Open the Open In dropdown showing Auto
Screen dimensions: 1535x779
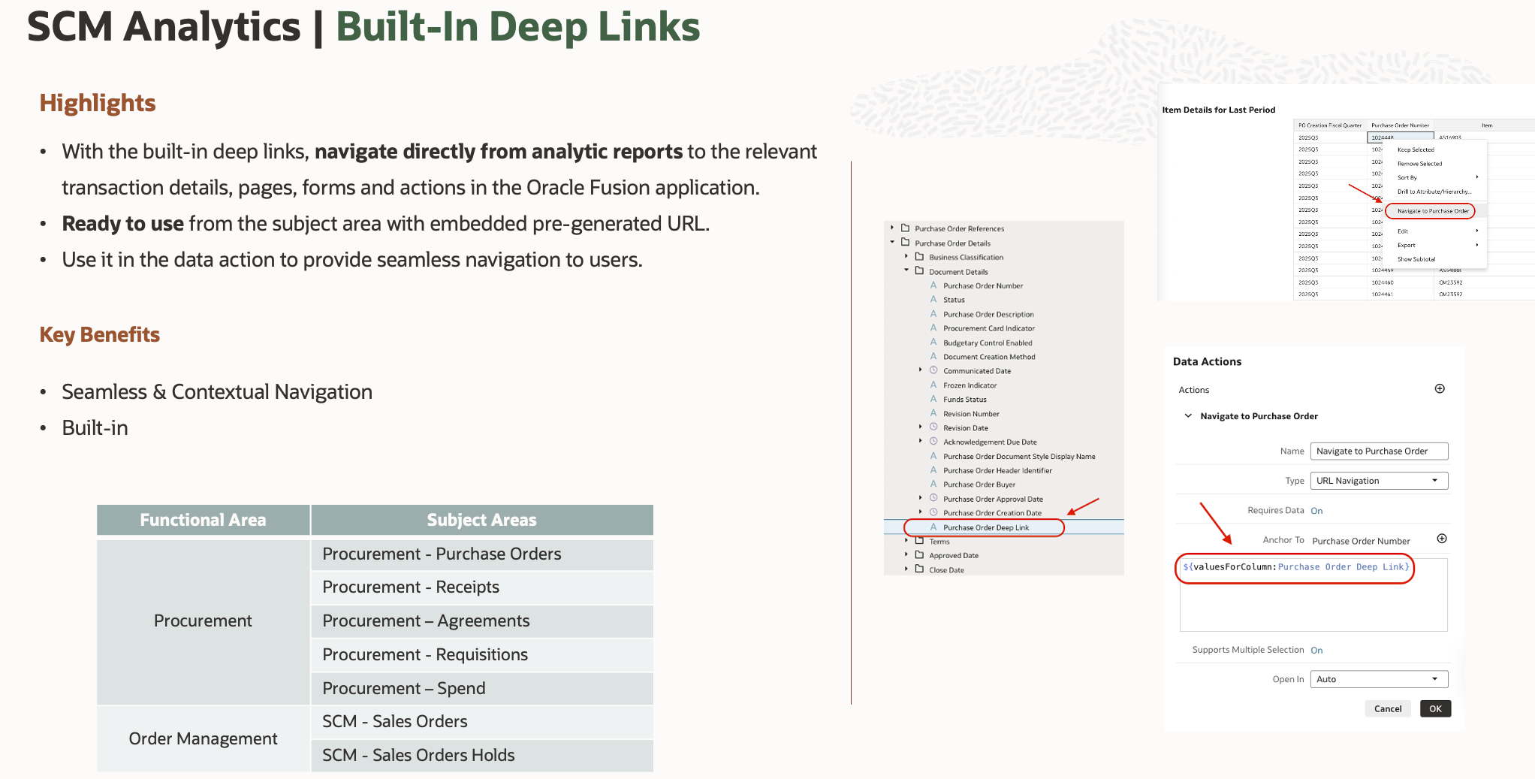[x=1379, y=679]
